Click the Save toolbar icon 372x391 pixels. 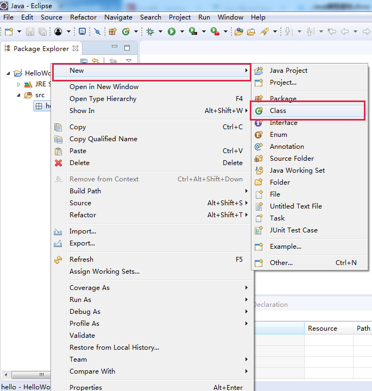pyautogui.click(x=30, y=31)
